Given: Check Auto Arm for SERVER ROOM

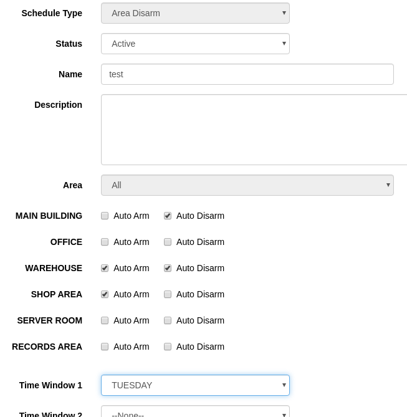Looking at the screenshot, I should [105, 320].
